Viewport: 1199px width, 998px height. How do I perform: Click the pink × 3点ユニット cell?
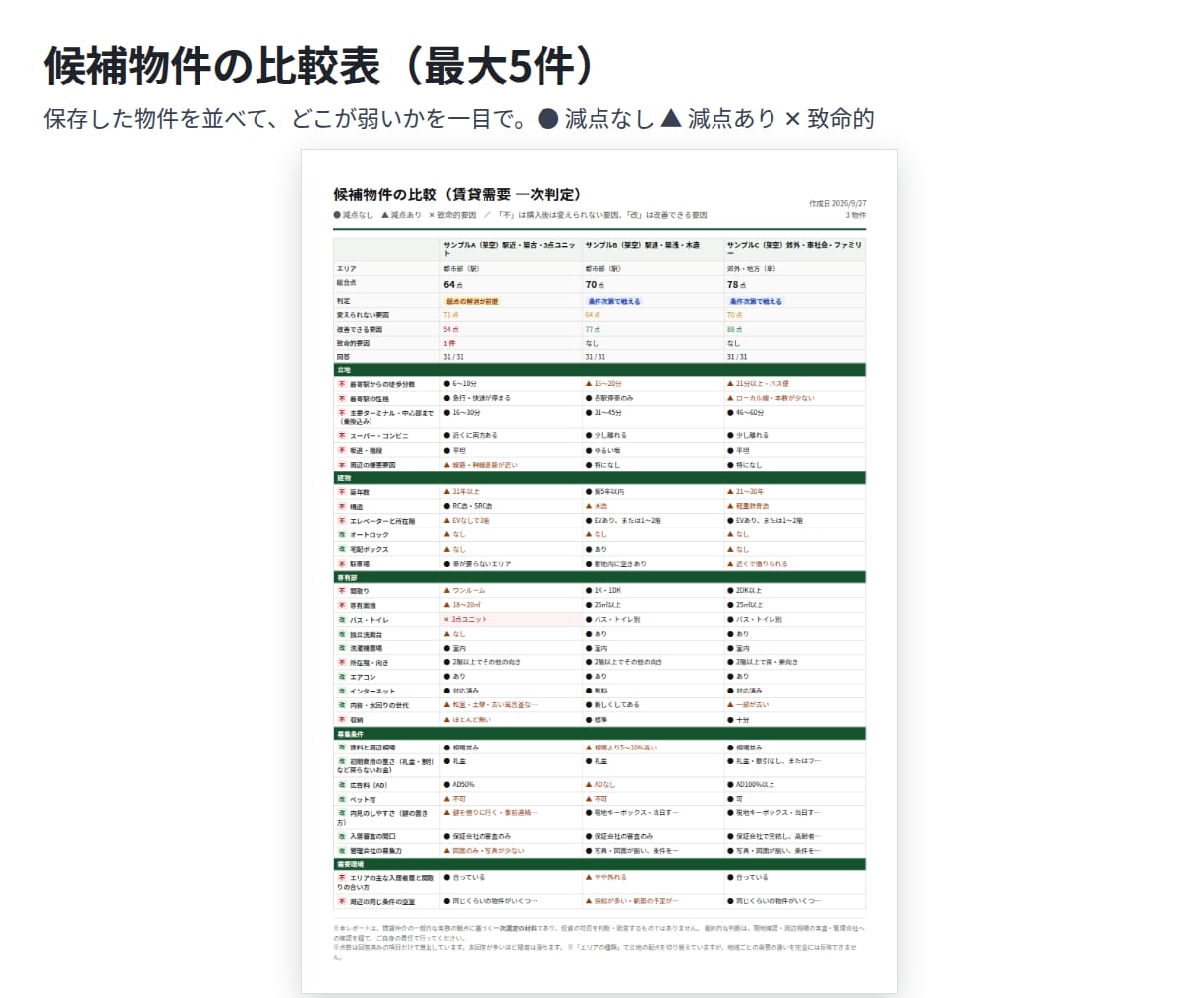(510, 620)
